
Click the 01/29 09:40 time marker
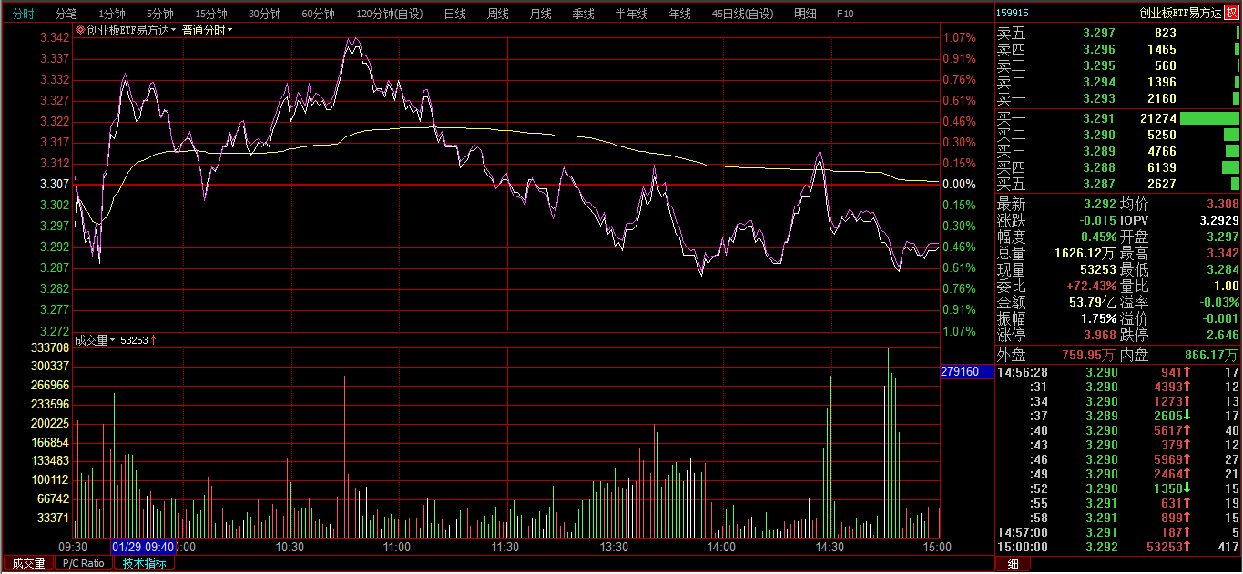coord(143,547)
